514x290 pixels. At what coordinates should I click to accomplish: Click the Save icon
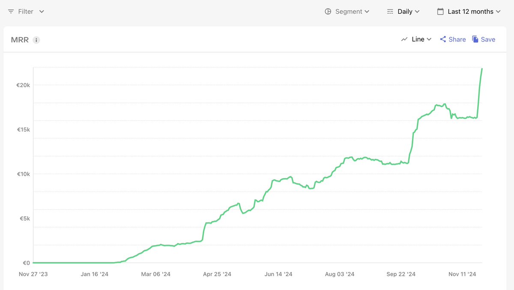click(475, 39)
